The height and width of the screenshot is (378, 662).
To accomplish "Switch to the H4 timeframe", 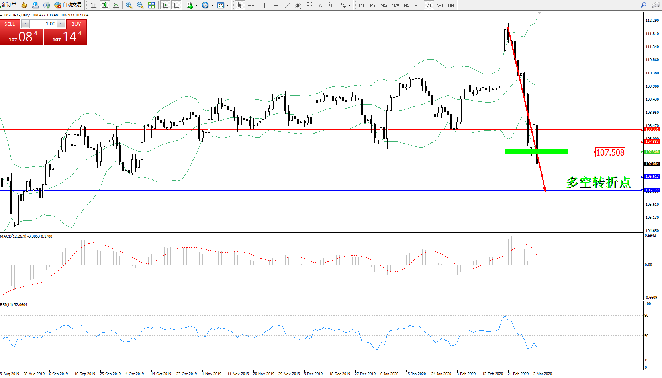I will pos(417,5).
